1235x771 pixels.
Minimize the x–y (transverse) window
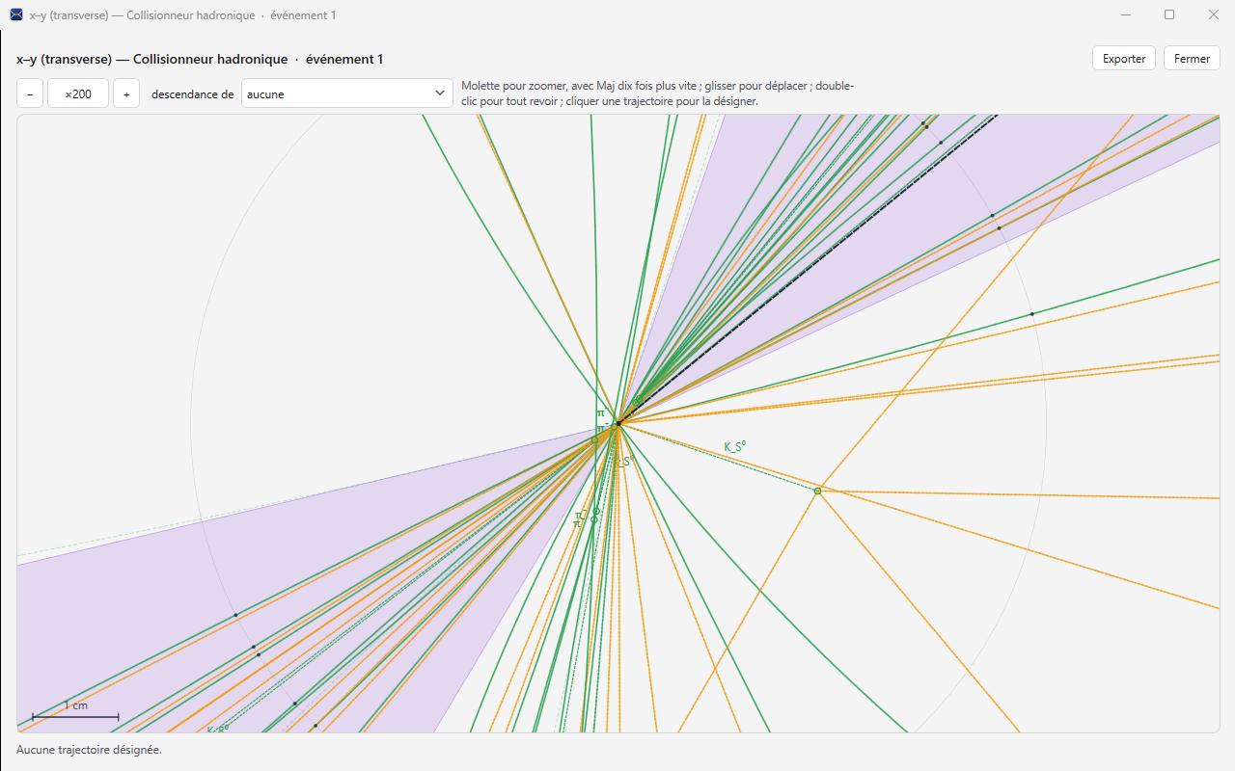[1125, 14]
